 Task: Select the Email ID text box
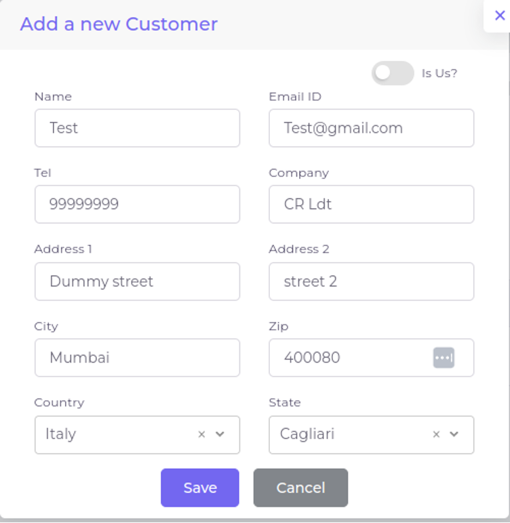371,128
